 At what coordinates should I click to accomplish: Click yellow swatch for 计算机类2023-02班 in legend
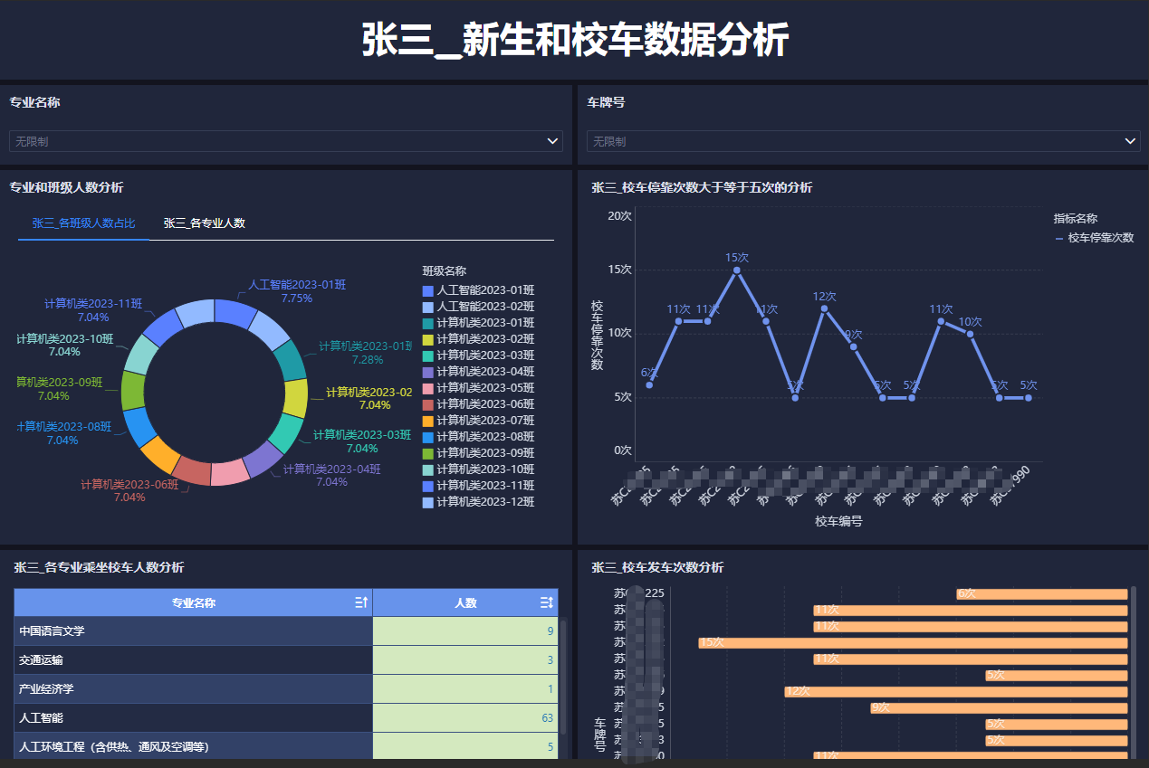[x=428, y=339]
